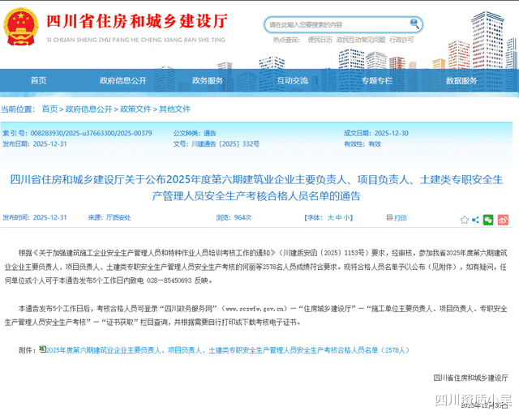
Task: Share the article via Weibo icon
Action: [x=503, y=220]
